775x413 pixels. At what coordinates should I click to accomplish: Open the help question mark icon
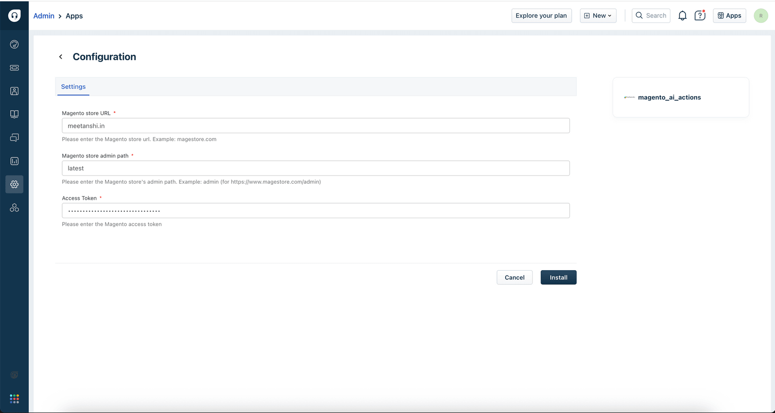pos(700,16)
